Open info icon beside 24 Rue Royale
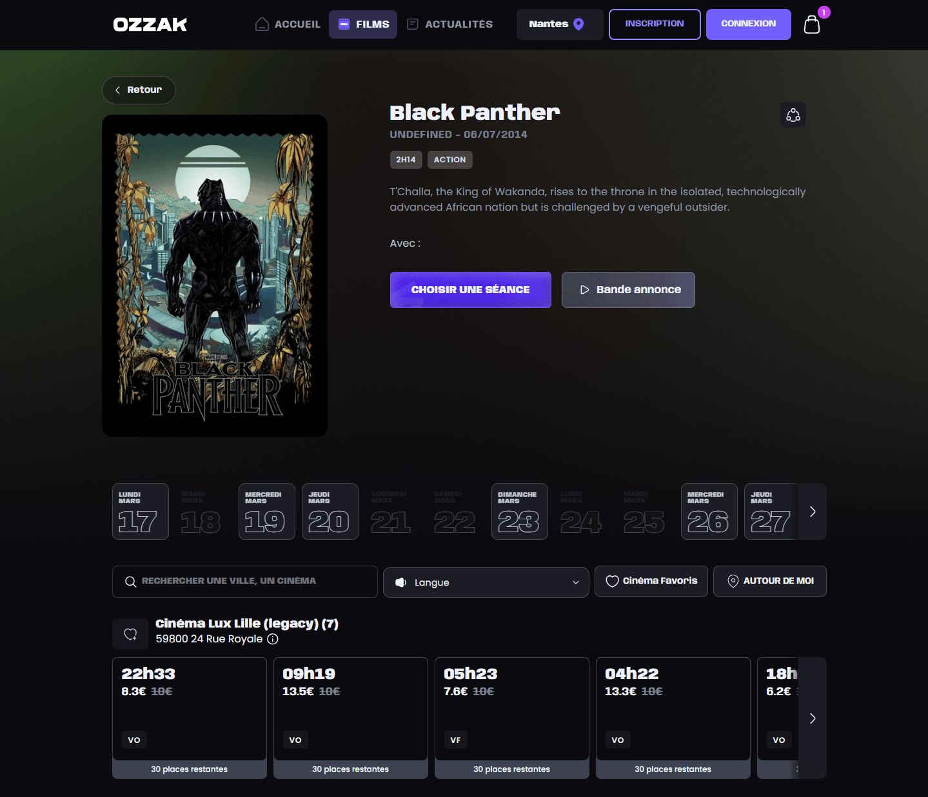This screenshot has width=928, height=797. point(273,639)
